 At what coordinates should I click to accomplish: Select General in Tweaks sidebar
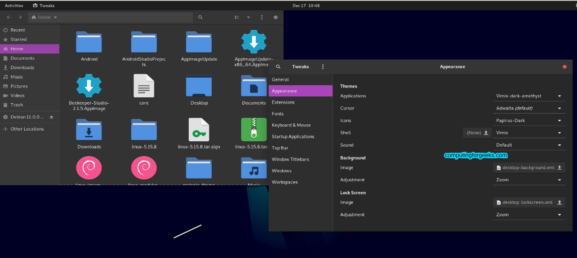tap(301, 79)
